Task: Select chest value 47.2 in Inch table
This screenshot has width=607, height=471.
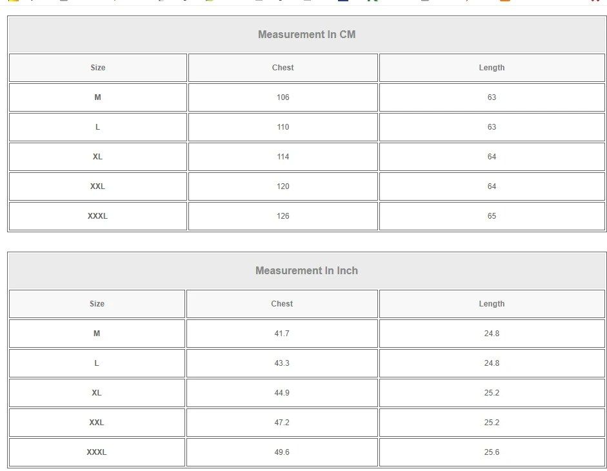Action: point(282,423)
